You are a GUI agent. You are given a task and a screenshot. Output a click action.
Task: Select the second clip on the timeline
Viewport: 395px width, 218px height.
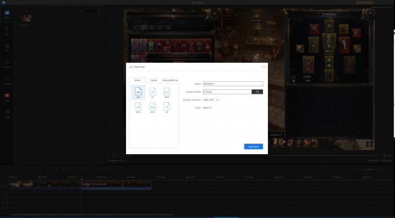[116, 184]
